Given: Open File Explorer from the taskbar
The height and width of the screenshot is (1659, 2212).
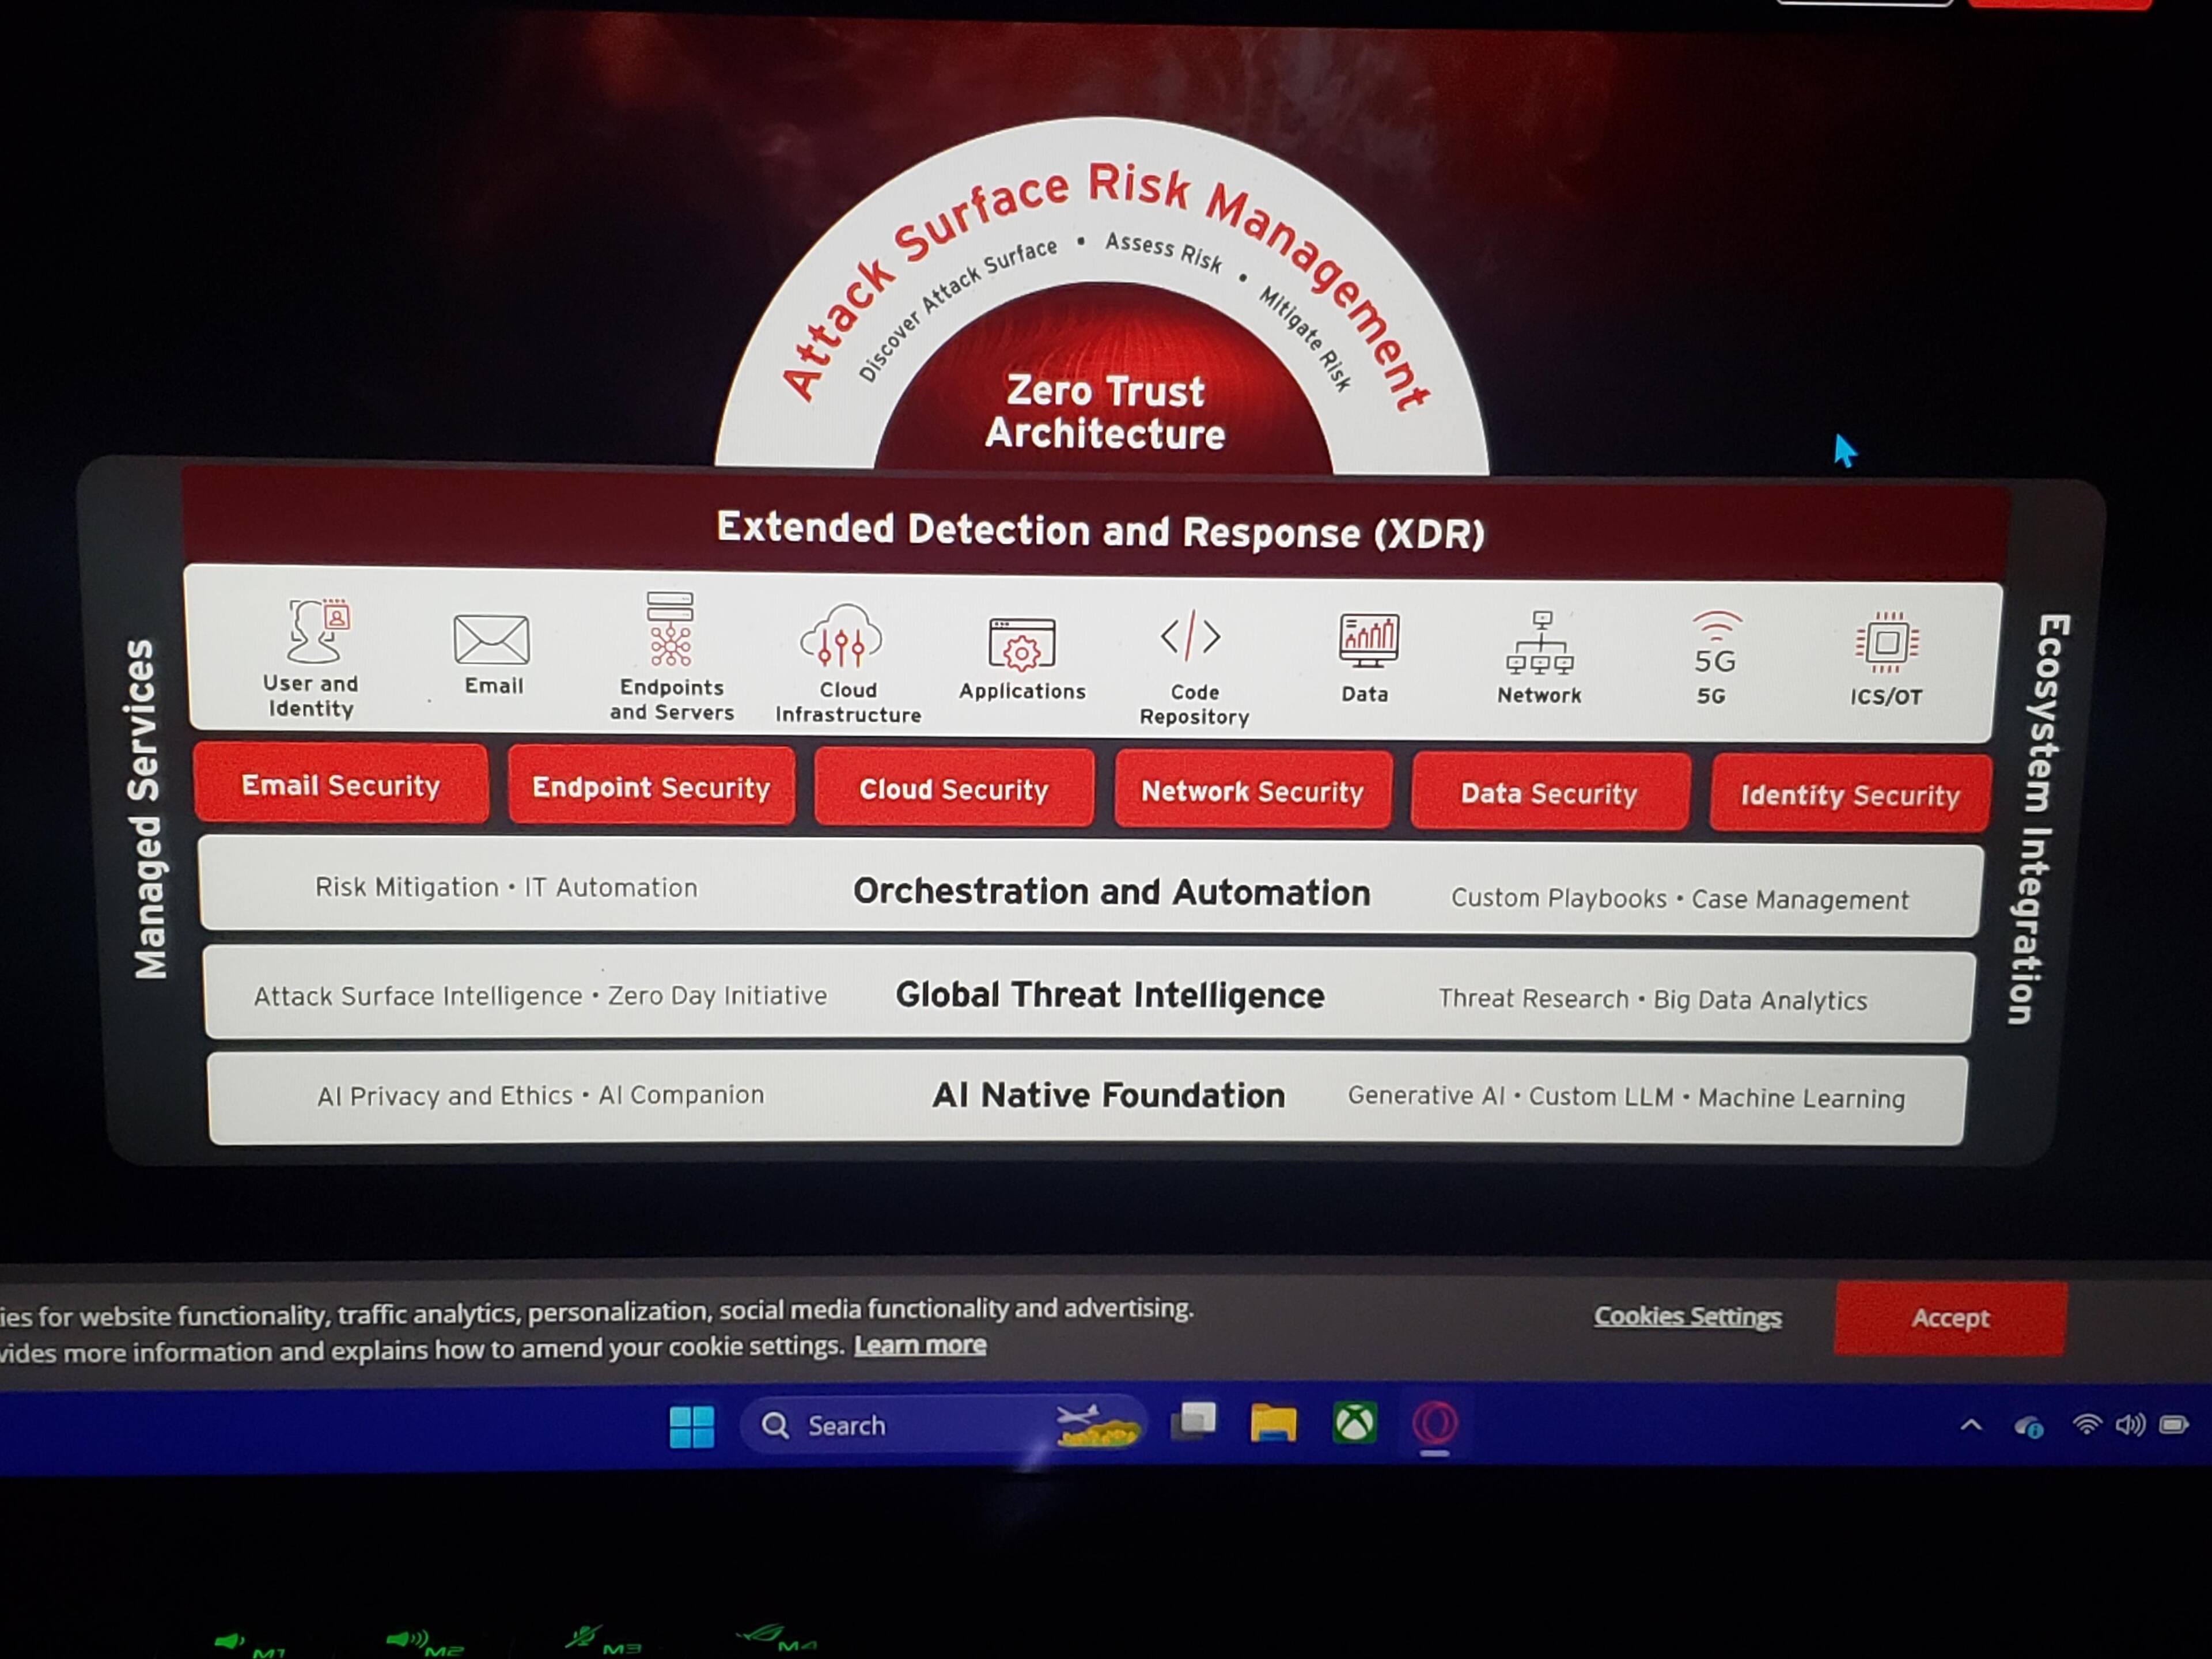Looking at the screenshot, I should point(1273,1423).
